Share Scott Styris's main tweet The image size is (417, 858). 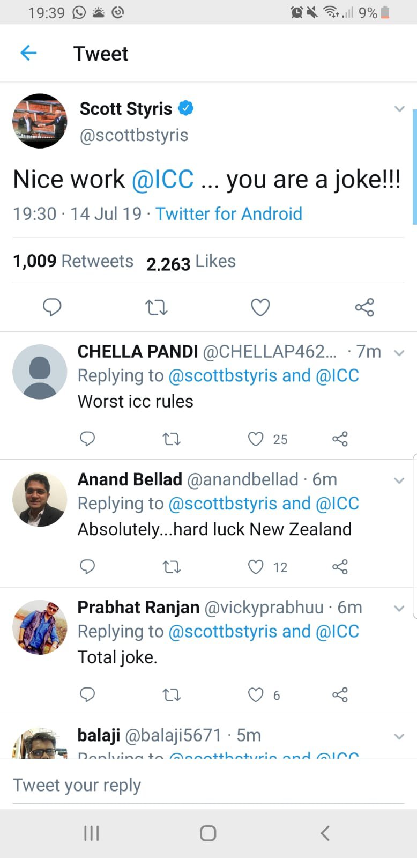tap(364, 307)
